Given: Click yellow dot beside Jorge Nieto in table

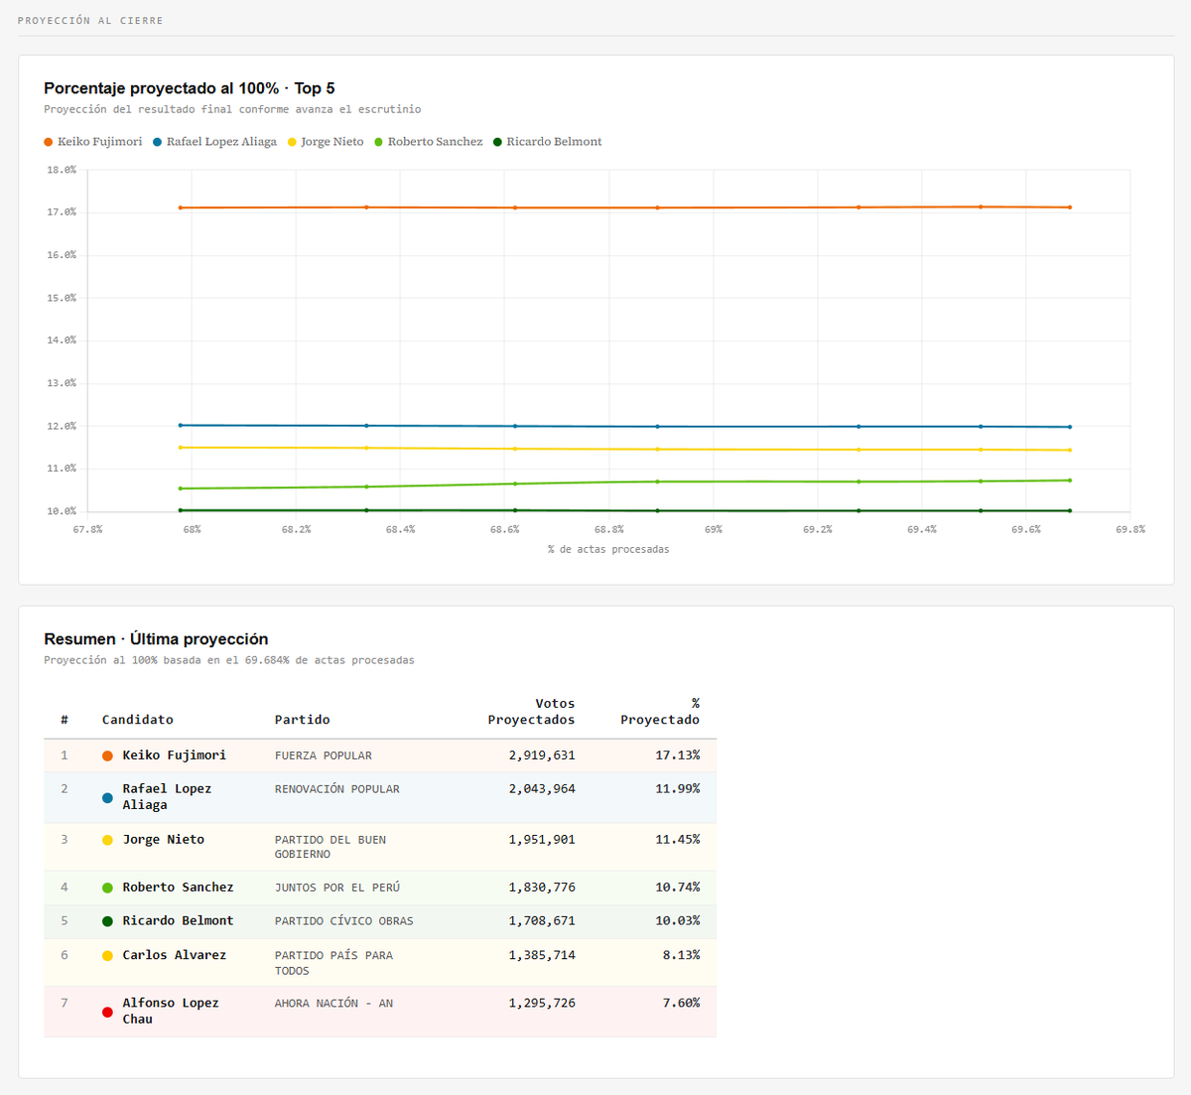Looking at the screenshot, I should [107, 840].
